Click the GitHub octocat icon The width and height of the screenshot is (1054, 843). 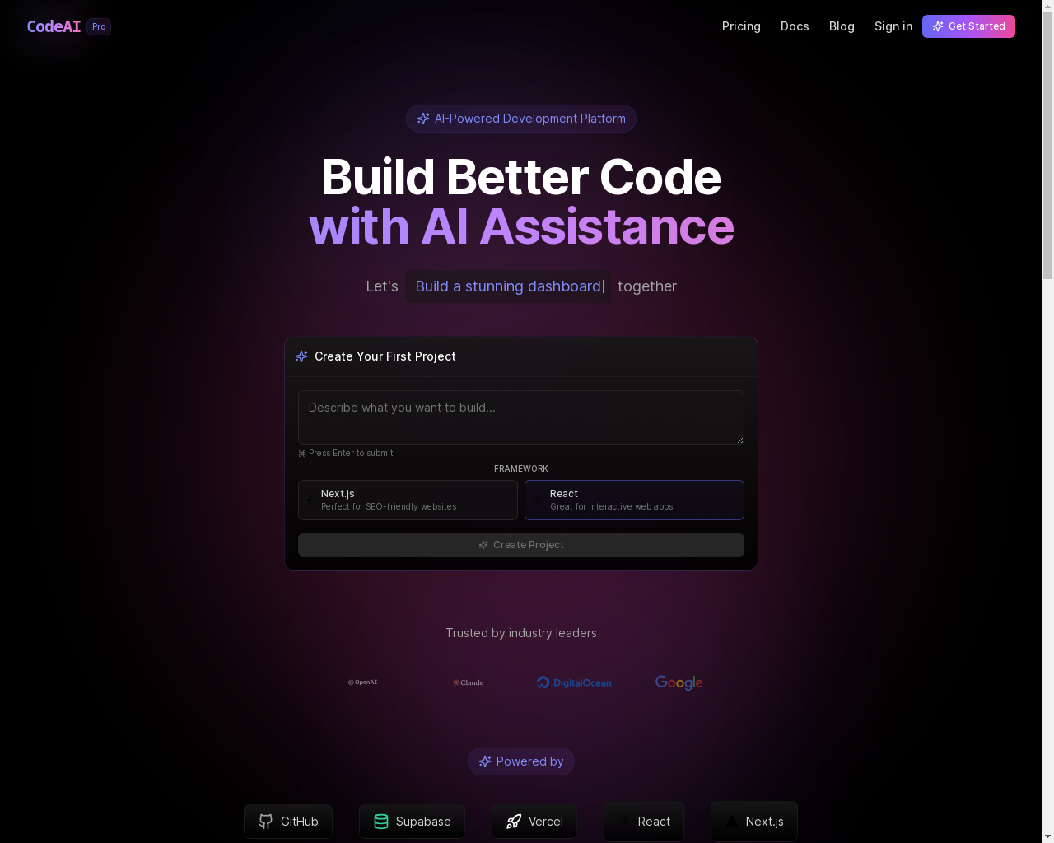click(265, 822)
